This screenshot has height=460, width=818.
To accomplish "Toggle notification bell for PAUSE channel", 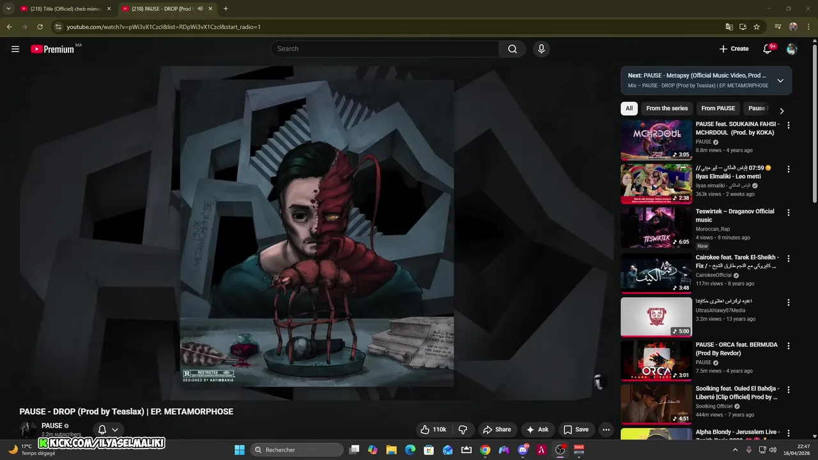I will 102,429.
